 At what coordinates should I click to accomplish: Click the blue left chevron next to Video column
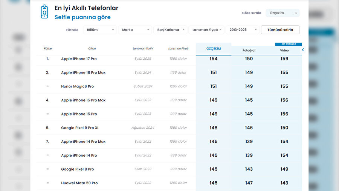pos(303,49)
